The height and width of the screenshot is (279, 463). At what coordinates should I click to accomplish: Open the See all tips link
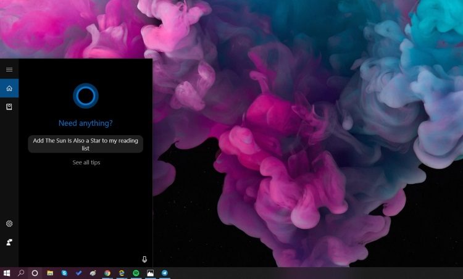click(86, 162)
